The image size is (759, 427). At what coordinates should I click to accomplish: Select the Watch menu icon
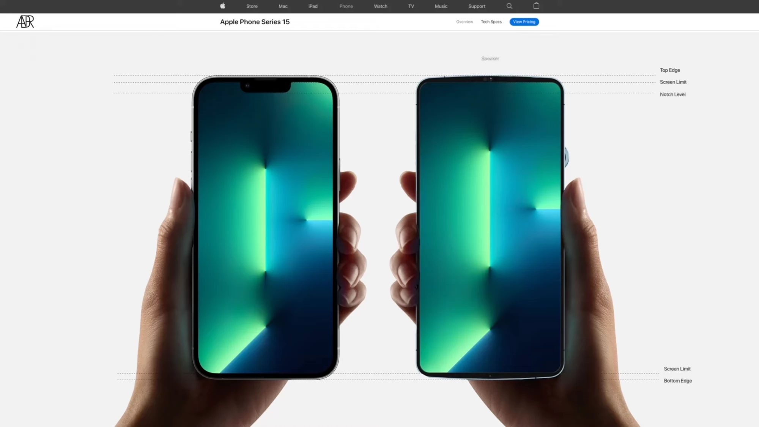pyautogui.click(x=381, y=6)
